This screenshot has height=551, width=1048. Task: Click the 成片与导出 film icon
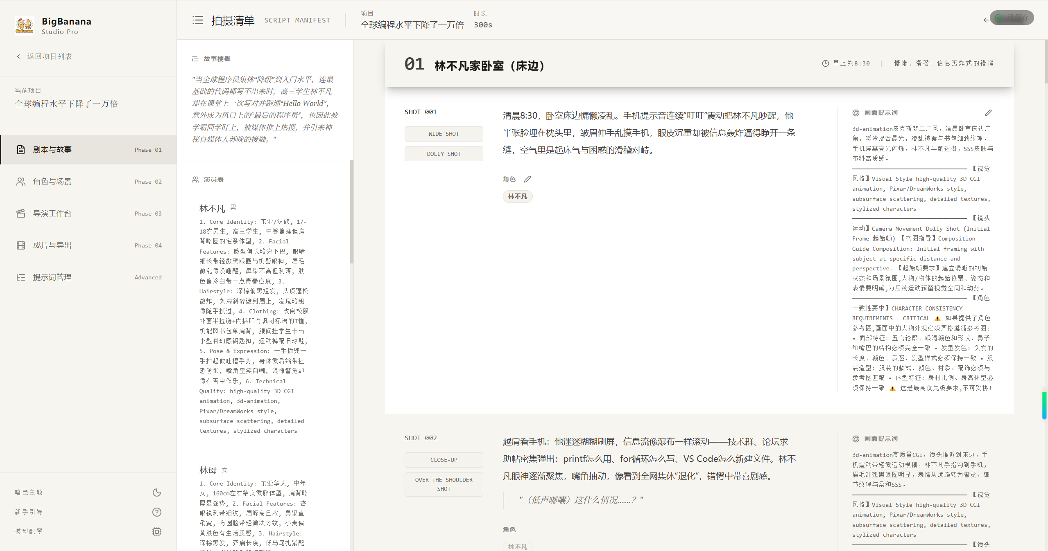coord(21,245)
